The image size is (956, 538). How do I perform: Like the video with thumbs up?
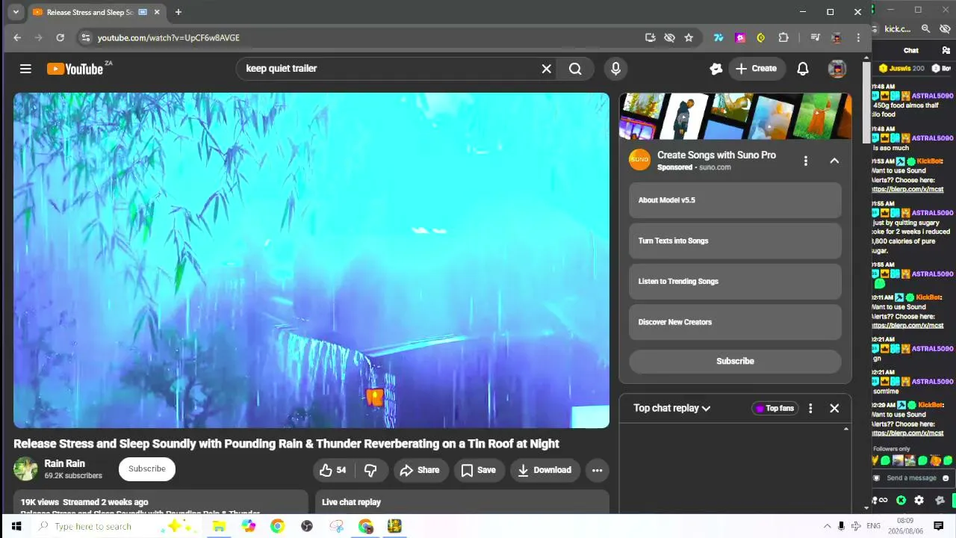pyautogui.click(x=333, y=470)
